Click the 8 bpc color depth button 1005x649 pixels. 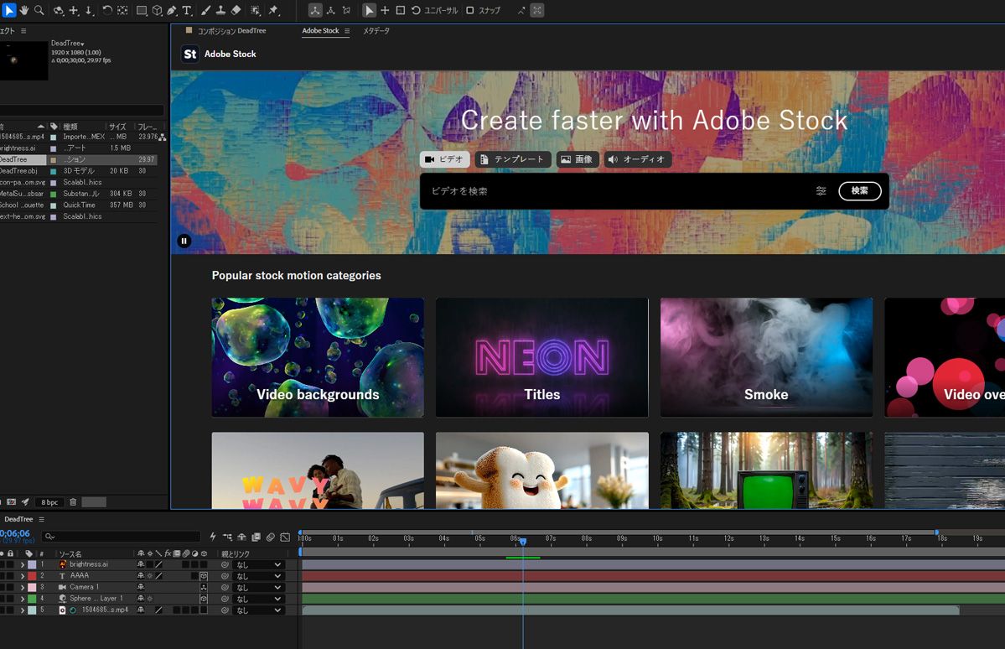[x=49, y=502]
